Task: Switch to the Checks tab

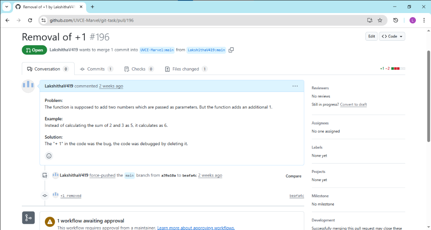Action: (139, 69)
